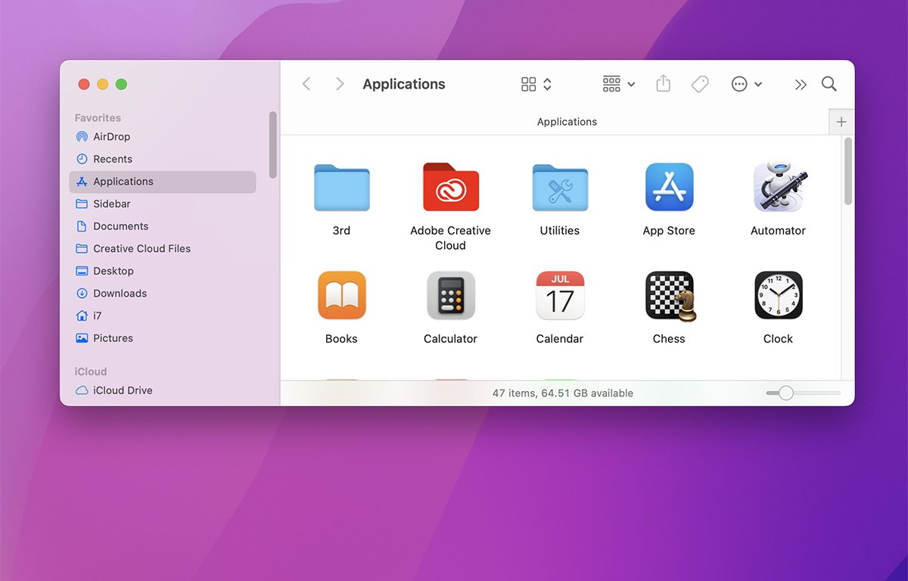Viewport: 908px width, 581px height.
Task: Launch the Calendar app showing July 17
Action: [x=559, y=295]
